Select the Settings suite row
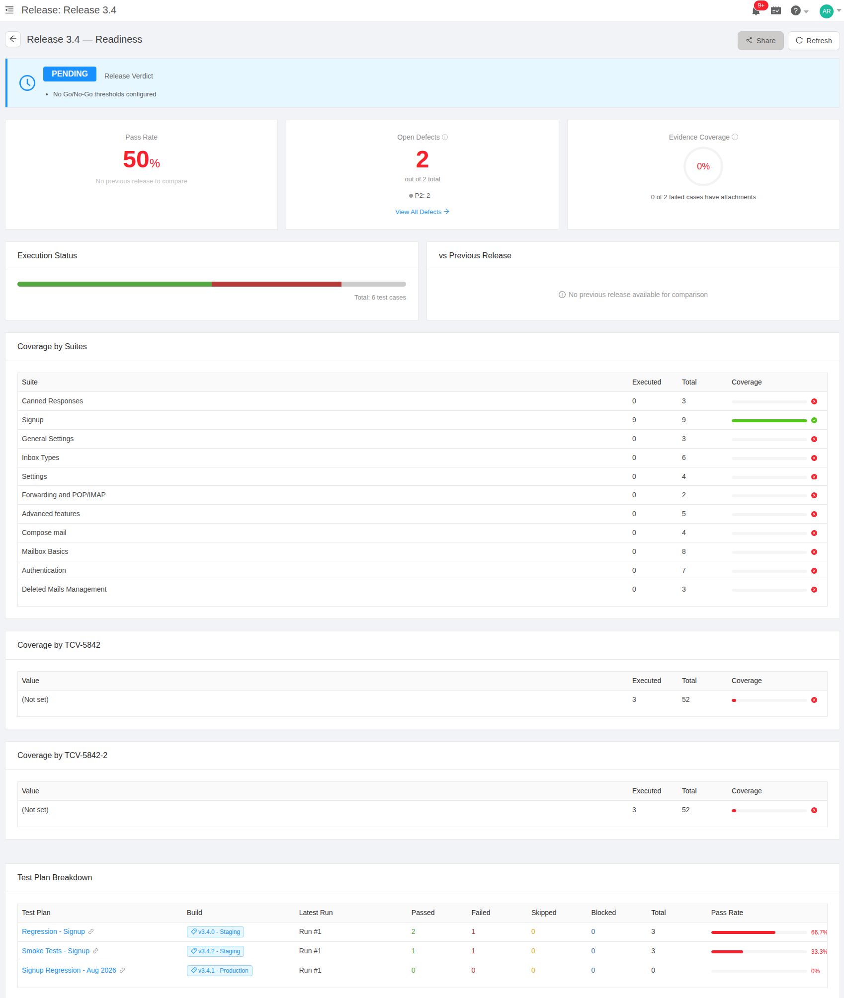 (x=422, y=476)
